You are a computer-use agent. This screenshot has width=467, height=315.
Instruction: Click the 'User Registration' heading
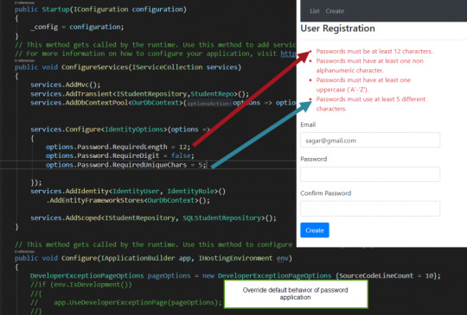[x=337, y=28]
